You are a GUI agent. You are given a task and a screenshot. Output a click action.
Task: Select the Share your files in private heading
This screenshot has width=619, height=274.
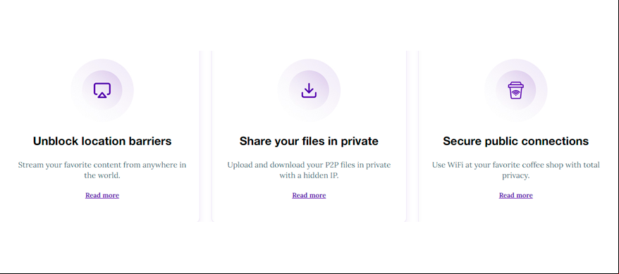309,141
